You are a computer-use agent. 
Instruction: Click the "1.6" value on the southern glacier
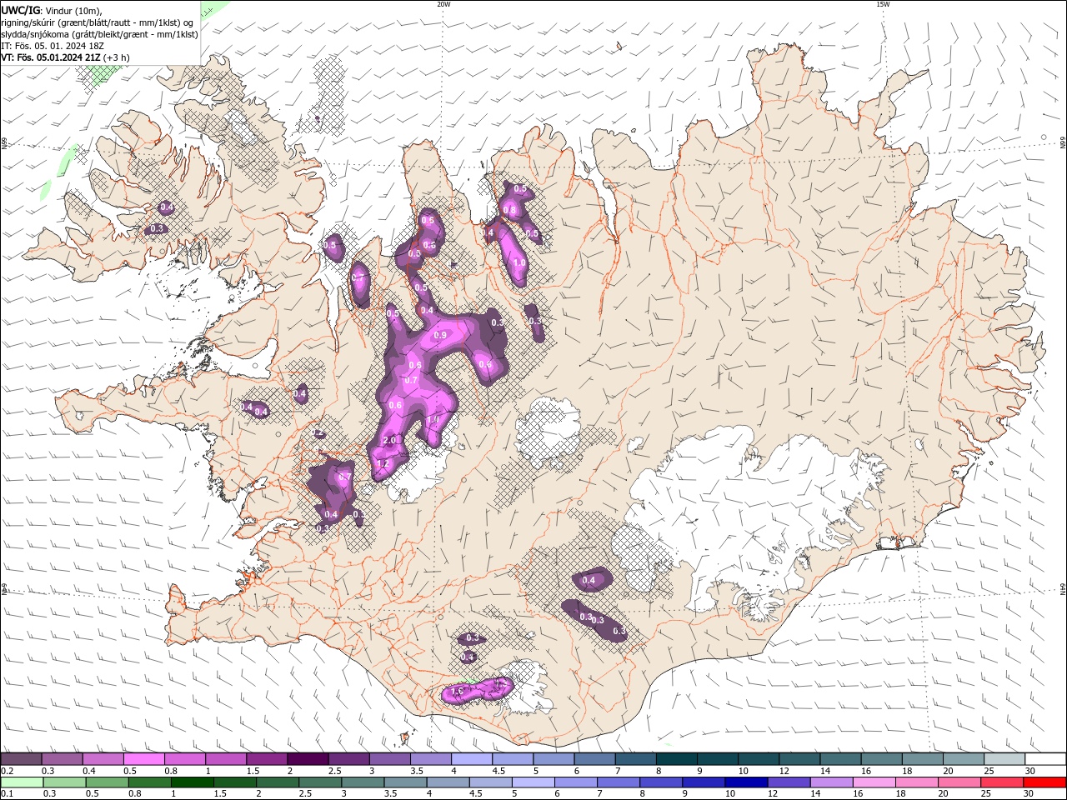coord(456,692)
